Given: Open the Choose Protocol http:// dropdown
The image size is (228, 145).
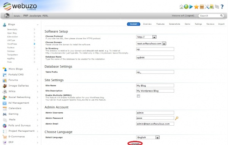Looking at the screenshot, I should tap(146, 37).
